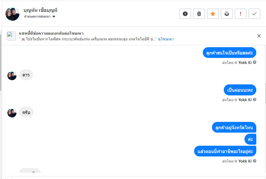Click the ลูกค้าสนใจเป็นหรือสดค่ะ message bubble
This screenshot has width=266, height=179.
point(229,53)
